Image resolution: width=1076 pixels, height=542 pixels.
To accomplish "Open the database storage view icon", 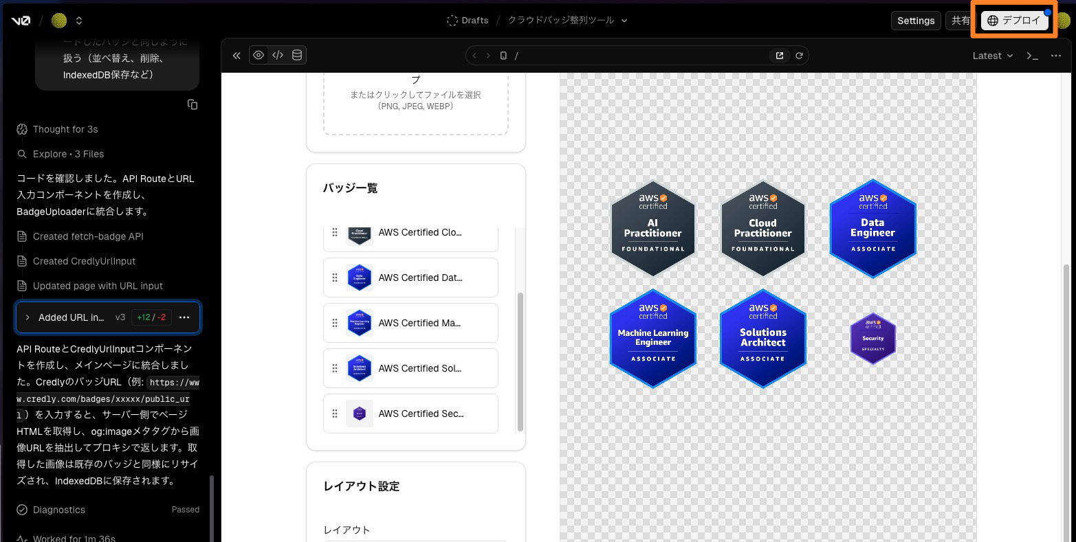I will click(297, 56).
